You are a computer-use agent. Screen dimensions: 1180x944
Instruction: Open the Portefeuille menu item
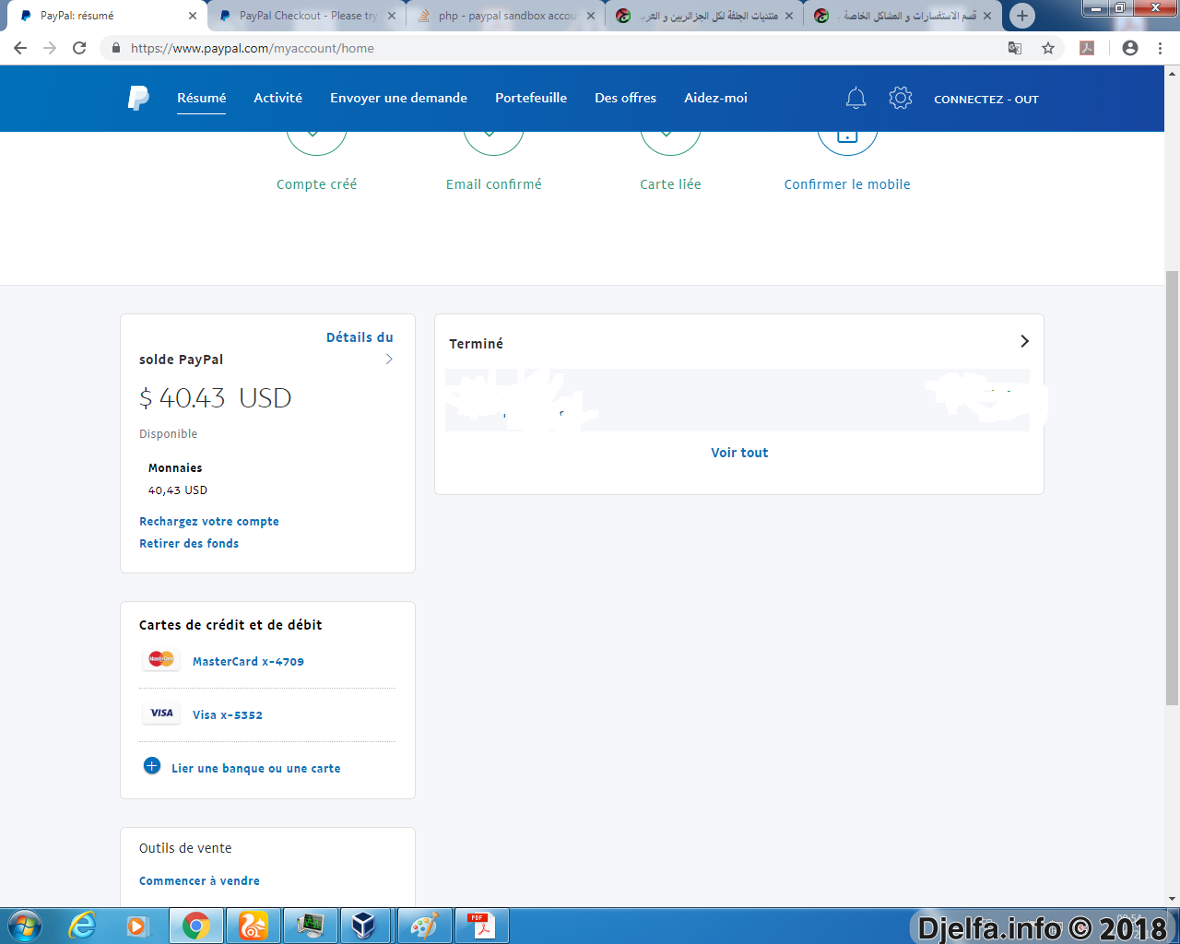[531, 98]
